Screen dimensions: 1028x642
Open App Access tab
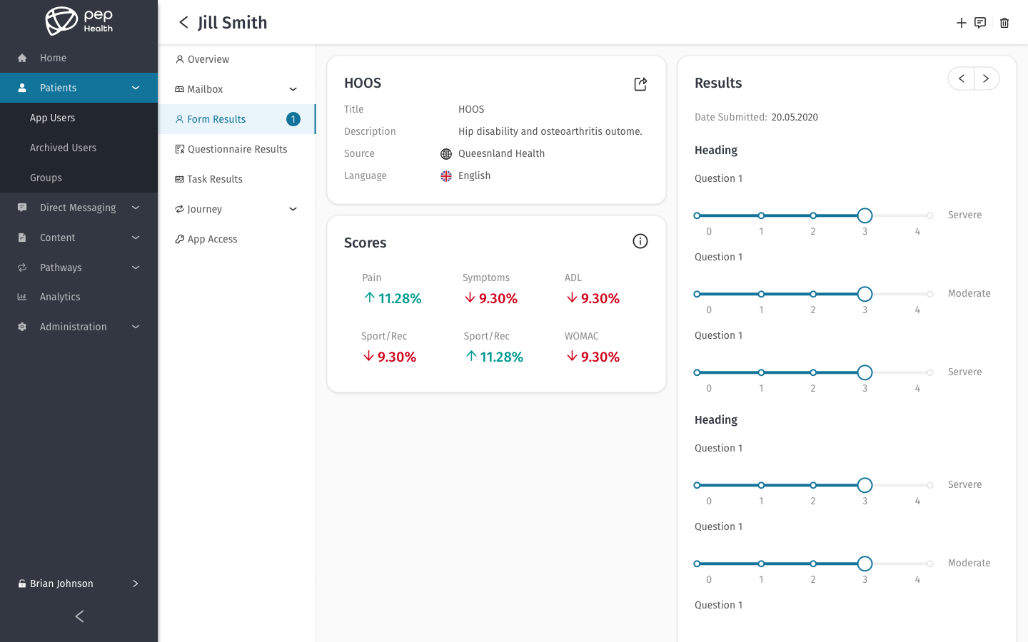coord(237,239)
